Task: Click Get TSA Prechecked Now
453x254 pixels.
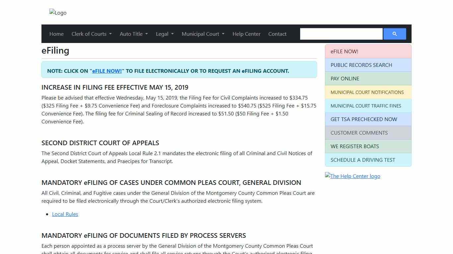Action: (x=368, y=119)
